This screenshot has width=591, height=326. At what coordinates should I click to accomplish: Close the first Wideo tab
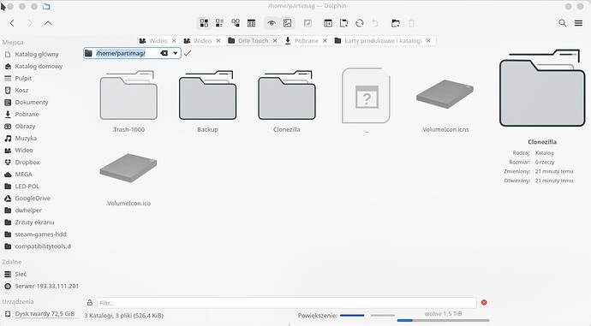[174, 41]
